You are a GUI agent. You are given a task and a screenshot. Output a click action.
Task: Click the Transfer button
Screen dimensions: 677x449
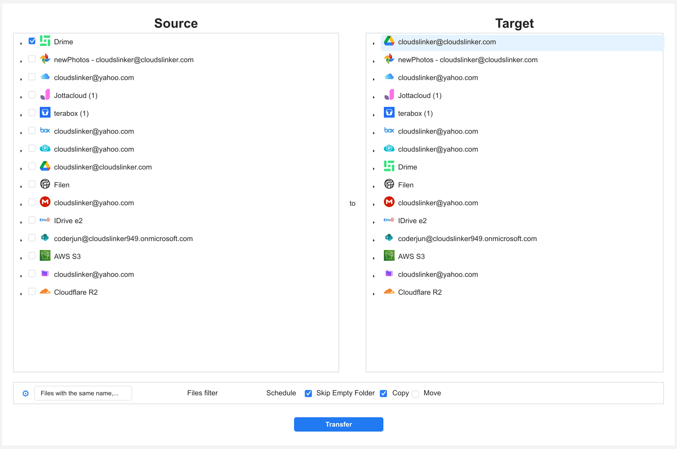[x=339, y=424]
